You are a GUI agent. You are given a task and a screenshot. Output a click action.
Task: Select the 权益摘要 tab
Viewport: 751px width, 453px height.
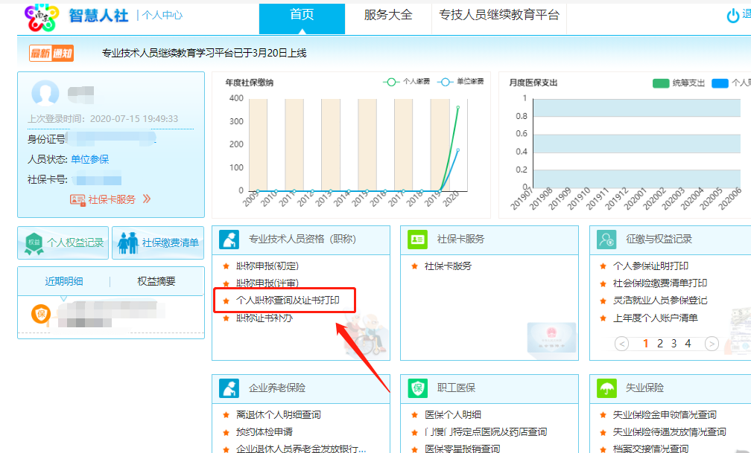(156, 281)
